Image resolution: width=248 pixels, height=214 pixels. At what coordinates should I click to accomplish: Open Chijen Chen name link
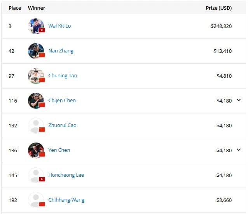(62, 100)
